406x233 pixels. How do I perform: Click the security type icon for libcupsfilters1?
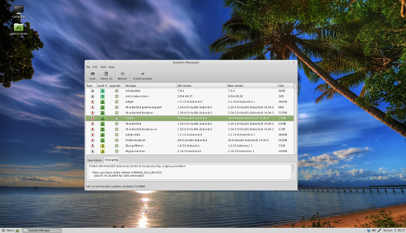coord(93,146)
